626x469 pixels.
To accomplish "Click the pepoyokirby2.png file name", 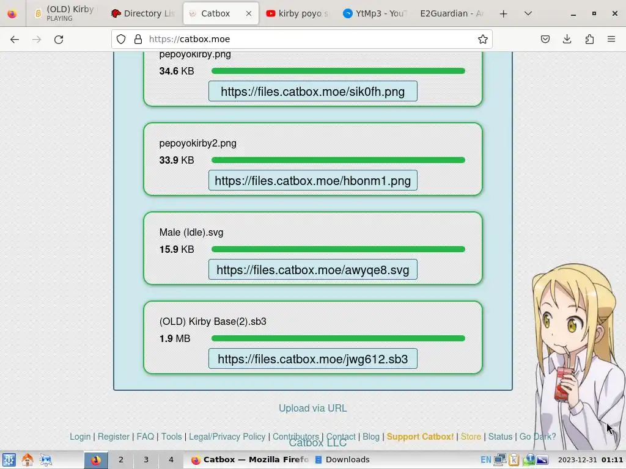I will [197, 143].
